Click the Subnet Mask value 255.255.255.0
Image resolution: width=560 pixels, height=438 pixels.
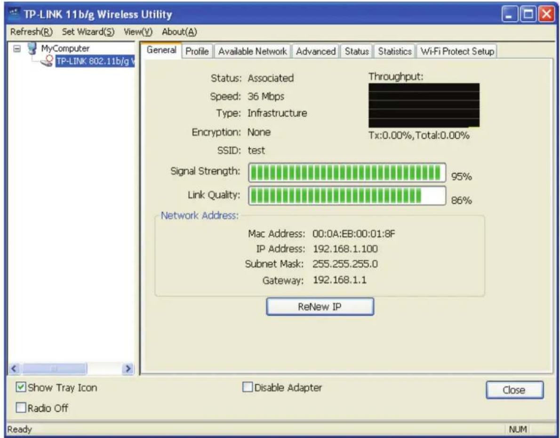tap(345, 264)
